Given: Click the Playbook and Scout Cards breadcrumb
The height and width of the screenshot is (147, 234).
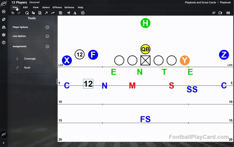Looking at the screenshot, I should click(x=200, y=3).
